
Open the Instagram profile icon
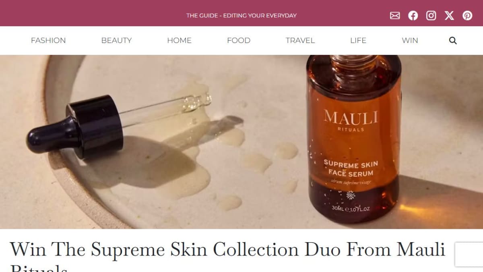point(431,16)
